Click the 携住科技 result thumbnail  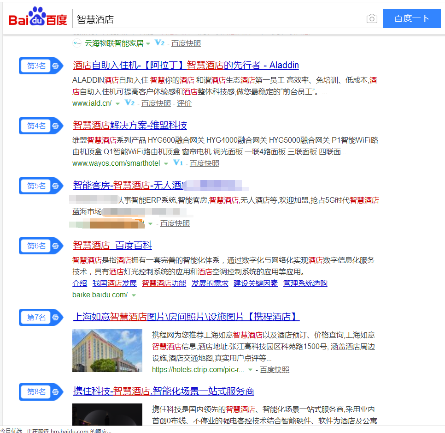coord(107,414)
